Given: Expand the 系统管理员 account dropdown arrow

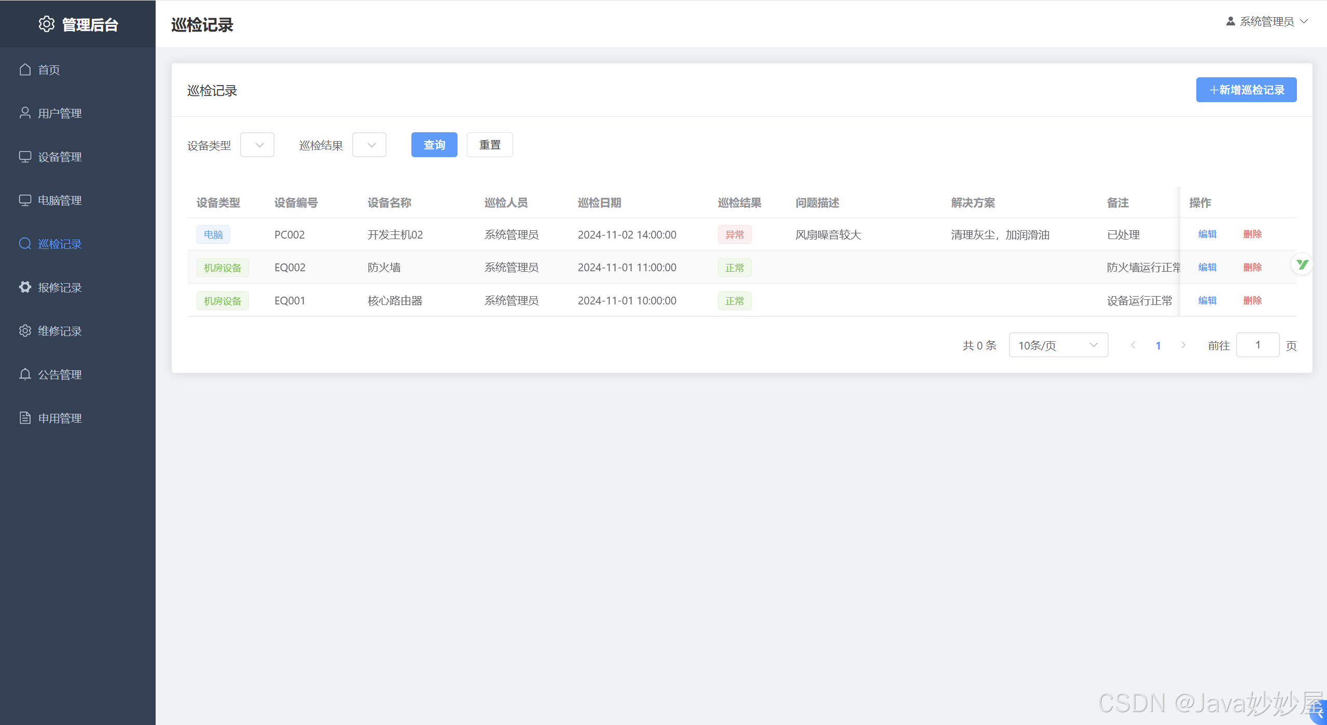Looking at the screenshot, I should pos(1304,21).
